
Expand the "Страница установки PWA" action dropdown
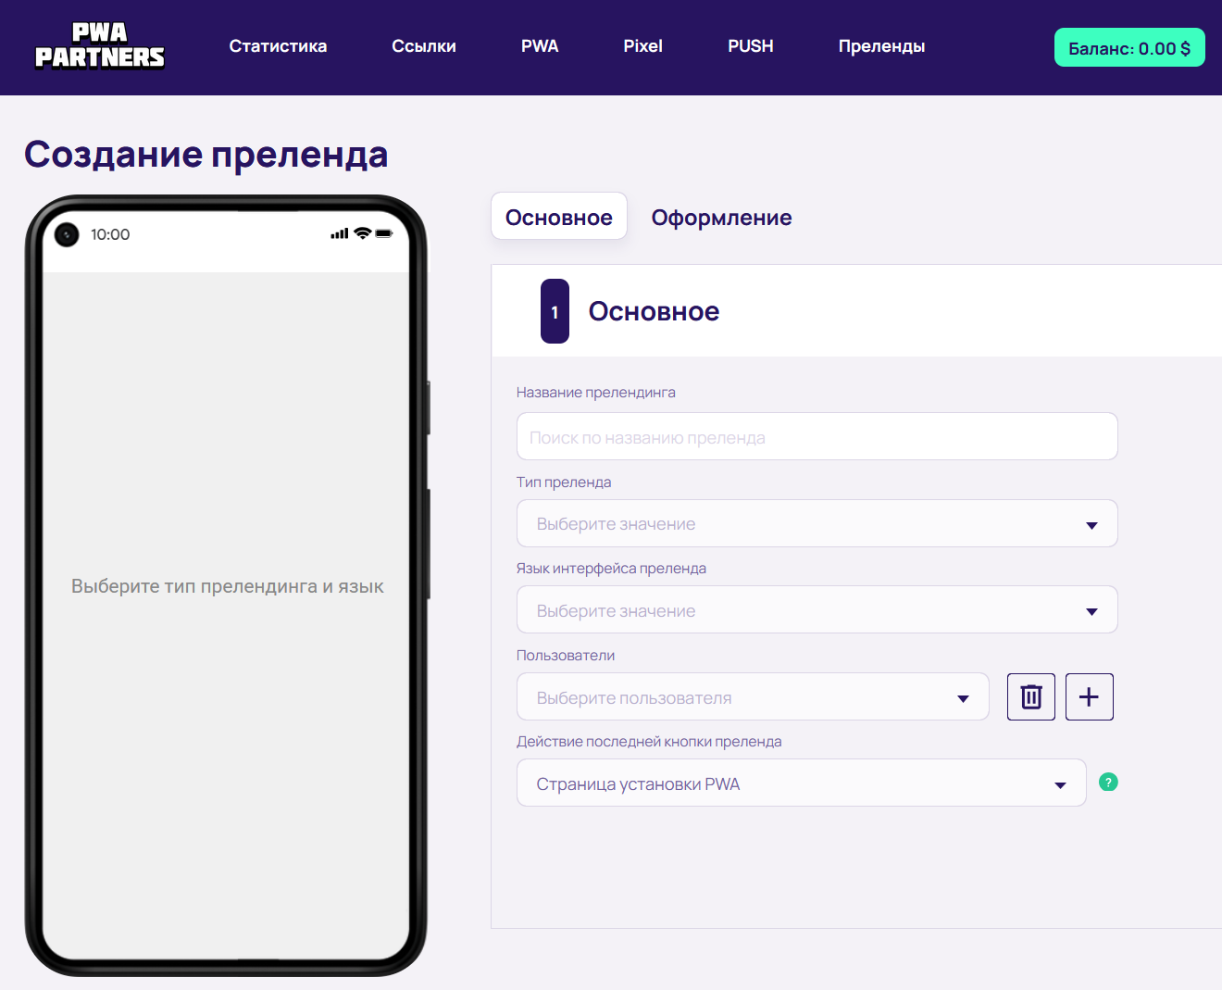tap(801, 783)
